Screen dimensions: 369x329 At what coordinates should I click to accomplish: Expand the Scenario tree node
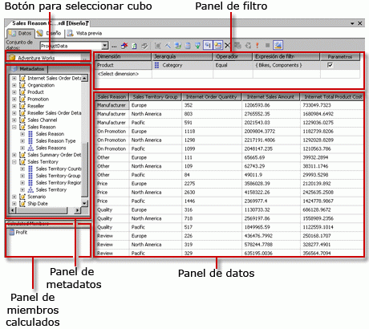(14, 197)
